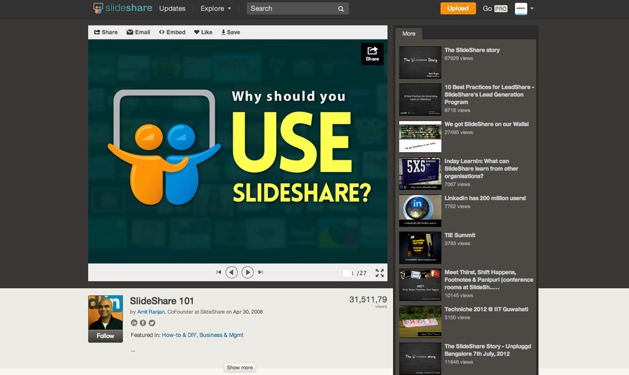Screen dimensions: 629x375
Task: Like this presentation
Action: tap(203, 32)
